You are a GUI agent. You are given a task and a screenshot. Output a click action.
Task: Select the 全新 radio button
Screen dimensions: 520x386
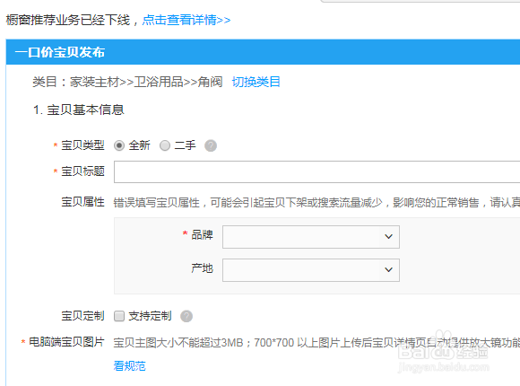pos(119,145)
